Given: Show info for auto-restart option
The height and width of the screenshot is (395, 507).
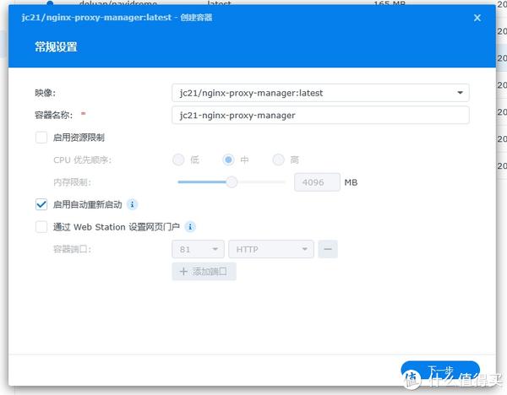Looking at the screenshot, I should click(133, 204).
